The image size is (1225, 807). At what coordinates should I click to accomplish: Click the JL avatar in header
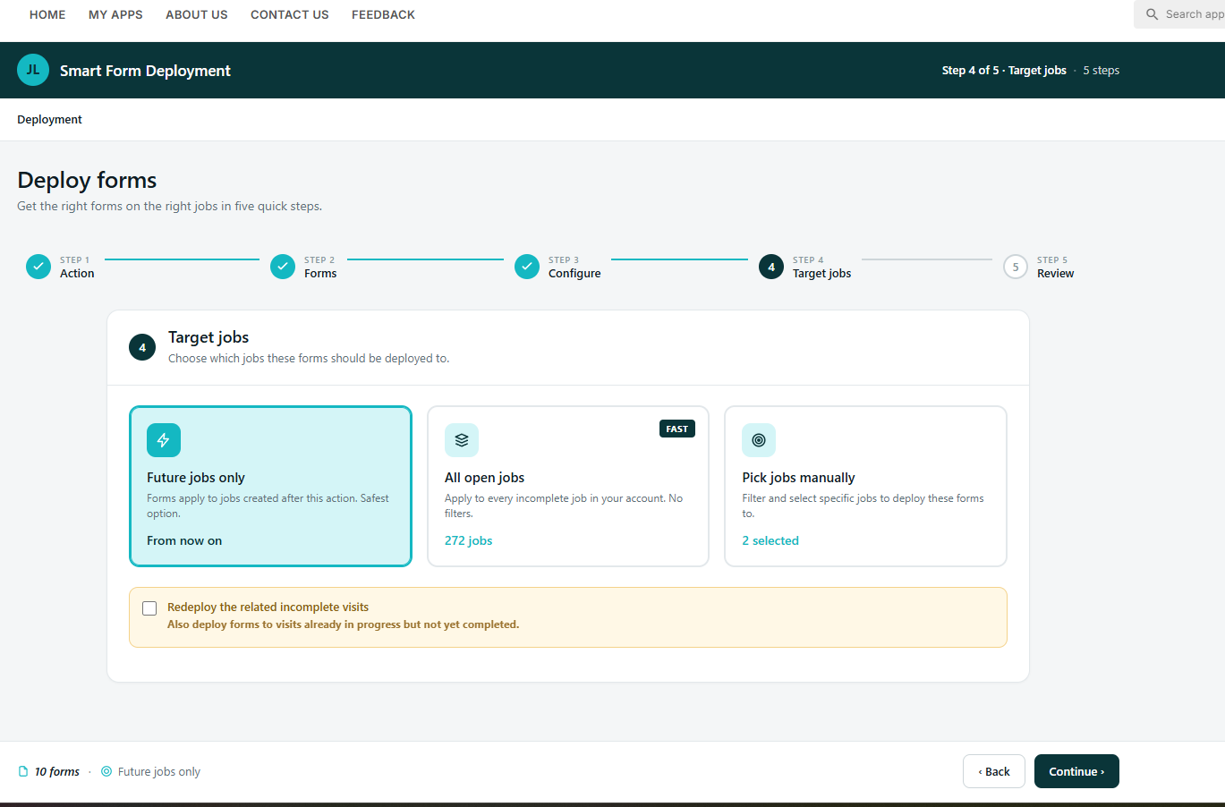click(33, 70)
